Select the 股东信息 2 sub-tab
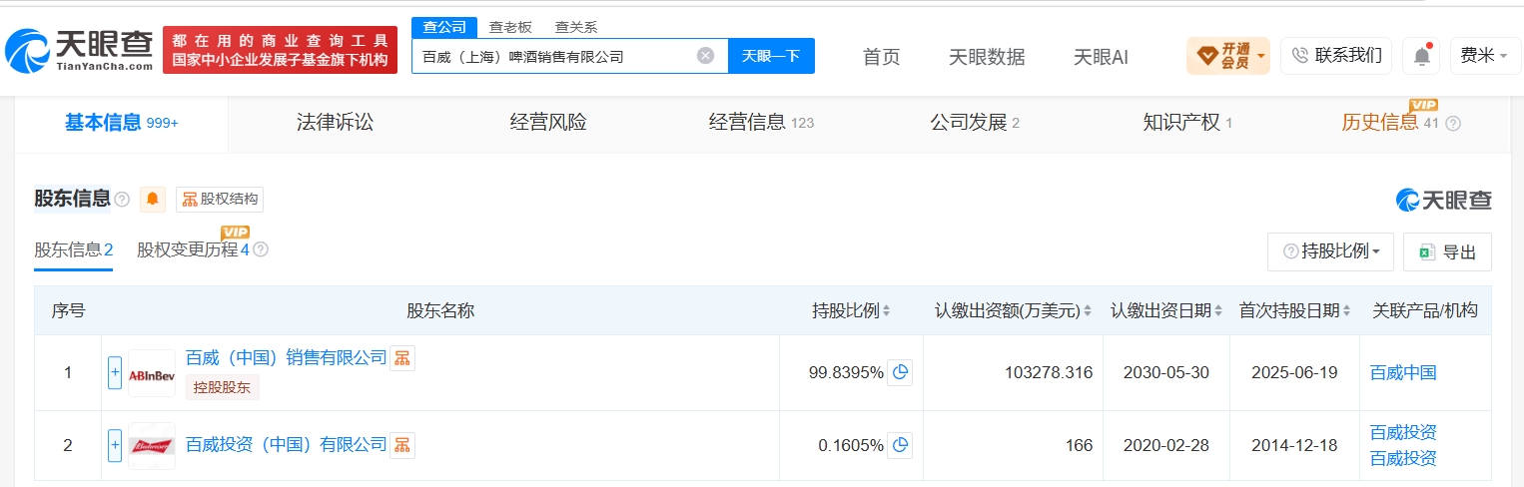Image resolution: width=1524 pixels, height=487 pixels. click(x=74, y=249)
